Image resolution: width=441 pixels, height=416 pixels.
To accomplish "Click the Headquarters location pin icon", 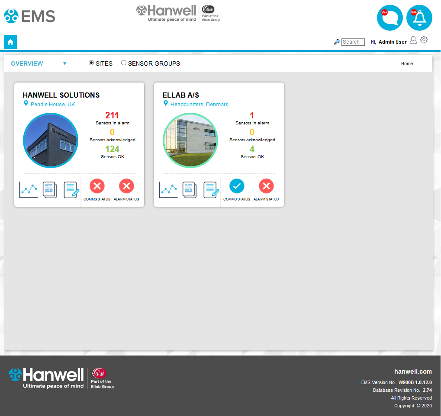I will tap(166, 104).
